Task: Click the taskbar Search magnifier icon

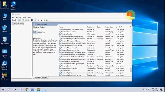Action: click(x=9, y=90)
